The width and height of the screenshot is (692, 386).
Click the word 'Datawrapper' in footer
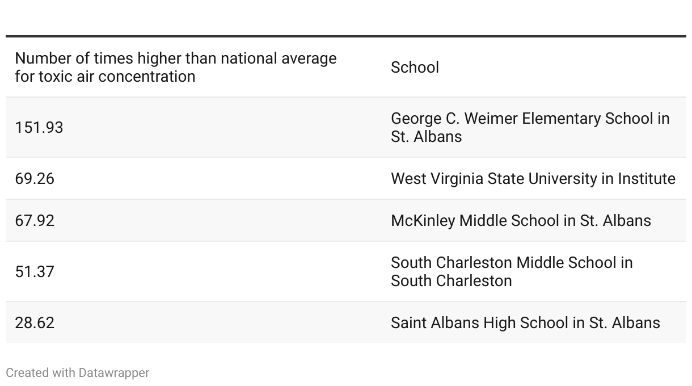[114, 373]
